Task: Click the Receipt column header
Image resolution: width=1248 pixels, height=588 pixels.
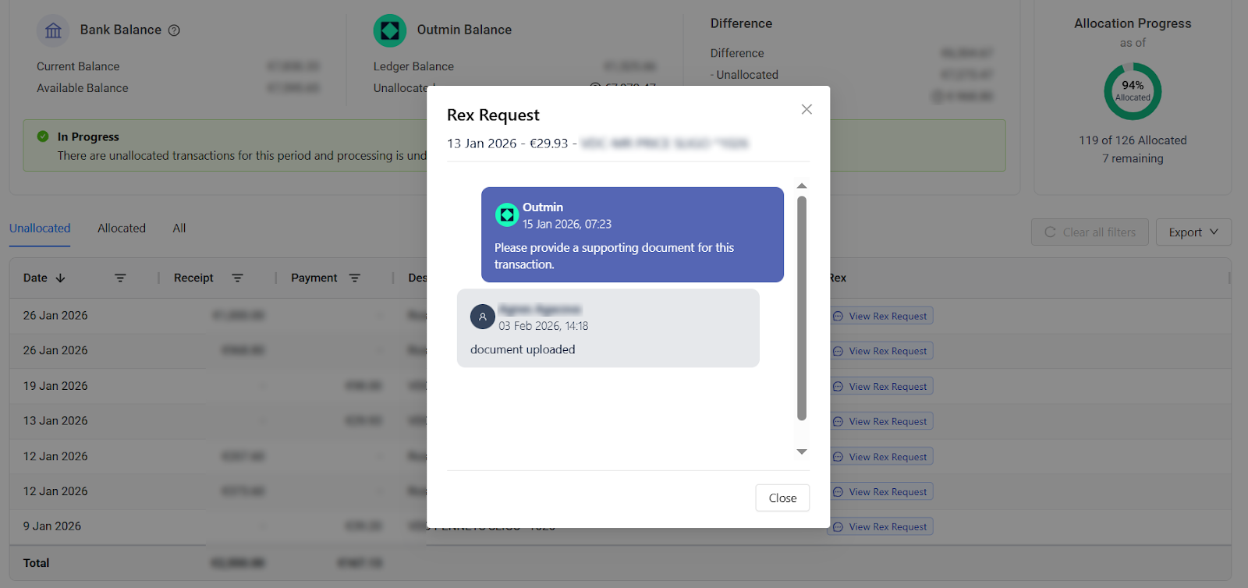Action: [x=193, y=278]
